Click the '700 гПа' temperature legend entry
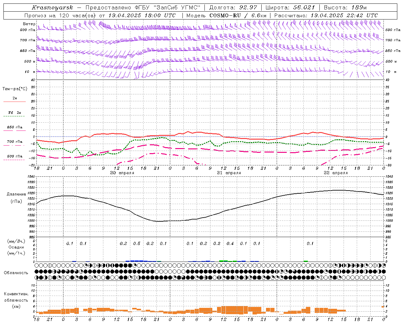The width and height of the screenshot is (402, 322). tap(15, 142)
